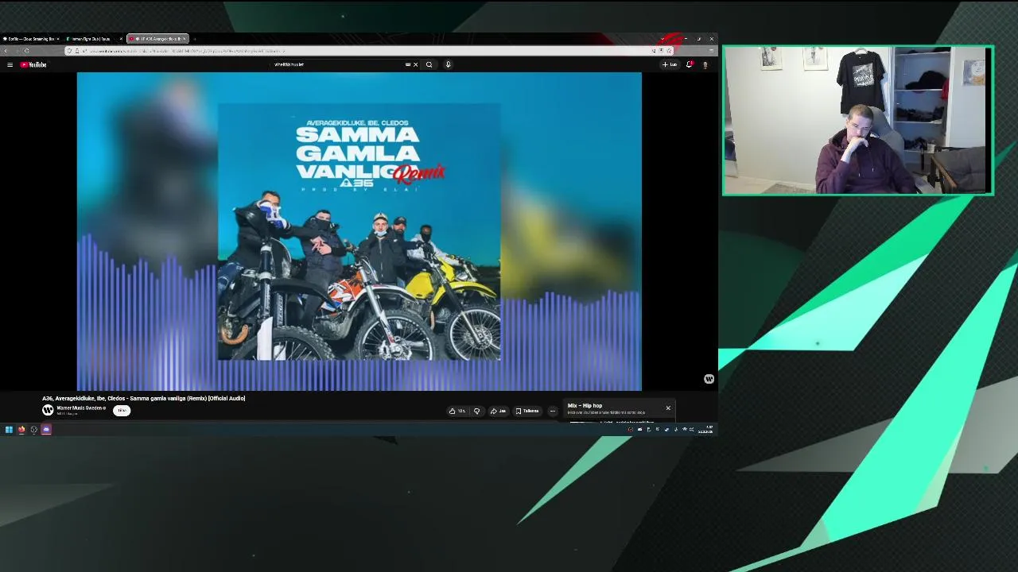The image size is (1018, 572).
Task: Click the Warner watermark in the player
Action: pyautogui.click(x=709, y=379)
